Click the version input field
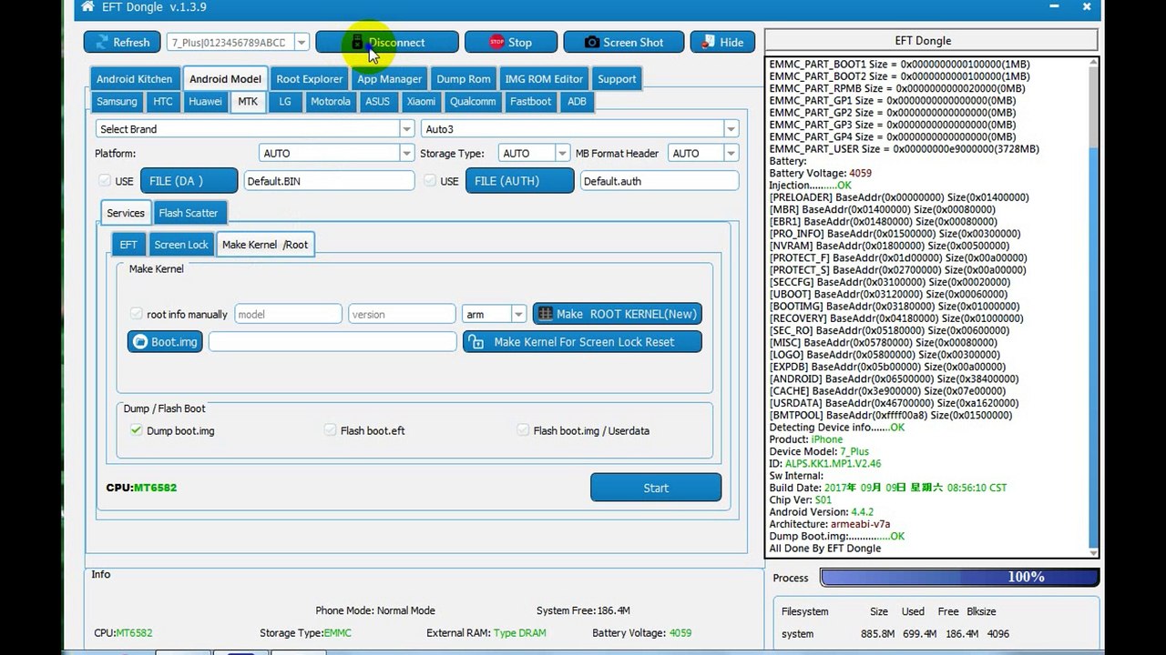The height and width of the screenshot is (655, 1166). tap(402, 314)
